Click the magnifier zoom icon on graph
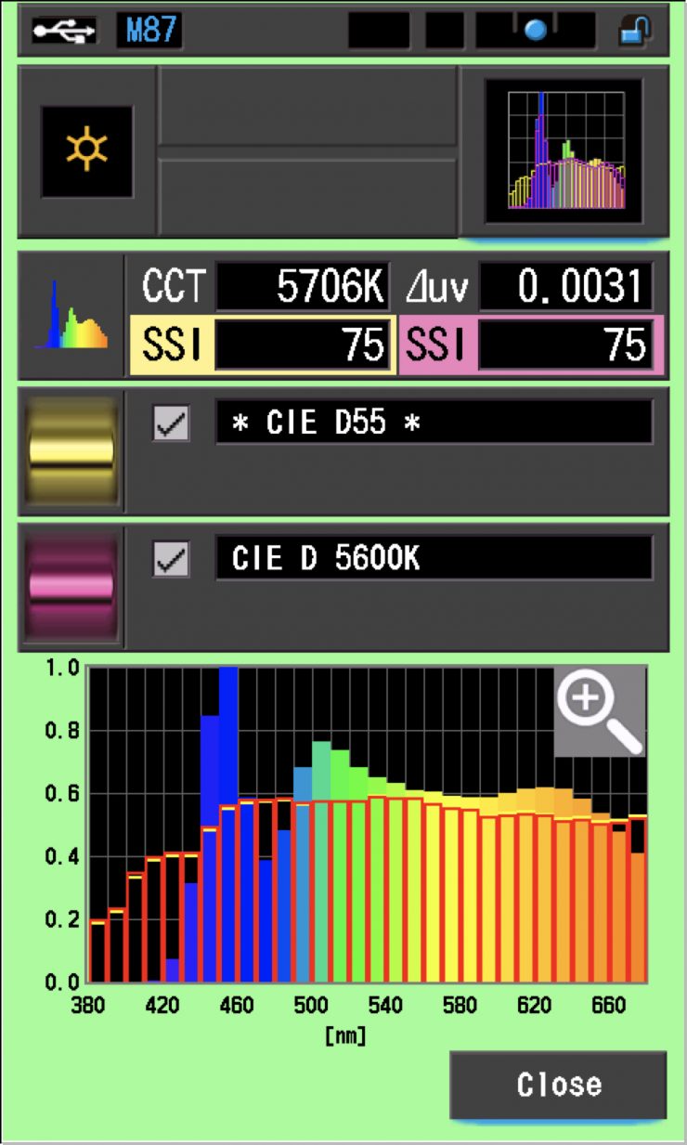 (x=599, y=710)
